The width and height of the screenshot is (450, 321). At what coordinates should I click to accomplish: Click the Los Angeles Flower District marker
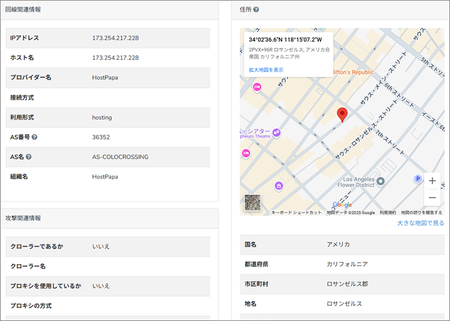(380, 181)
